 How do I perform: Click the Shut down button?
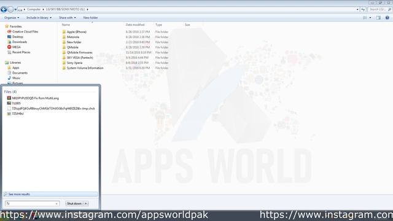pos(74,203)
